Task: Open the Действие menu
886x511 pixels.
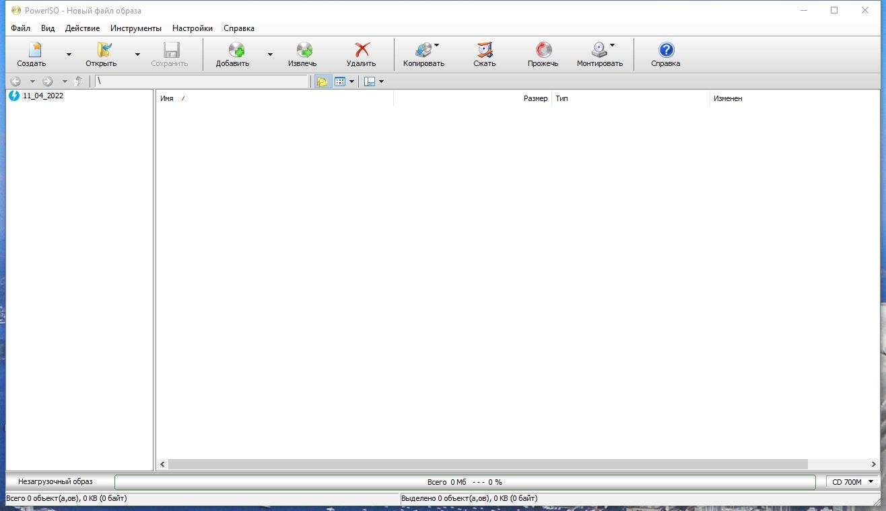Action: pos(82,28)
